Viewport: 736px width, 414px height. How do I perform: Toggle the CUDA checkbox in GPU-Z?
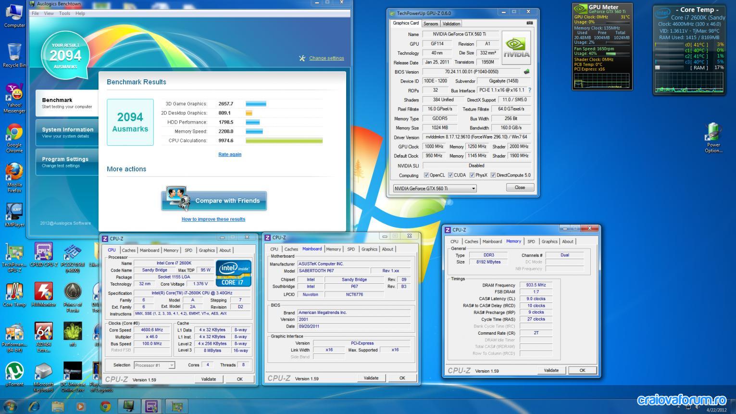[450, 175]
